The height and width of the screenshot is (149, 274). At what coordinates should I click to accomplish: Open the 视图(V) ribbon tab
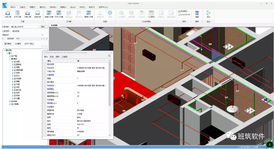point(33,7)
